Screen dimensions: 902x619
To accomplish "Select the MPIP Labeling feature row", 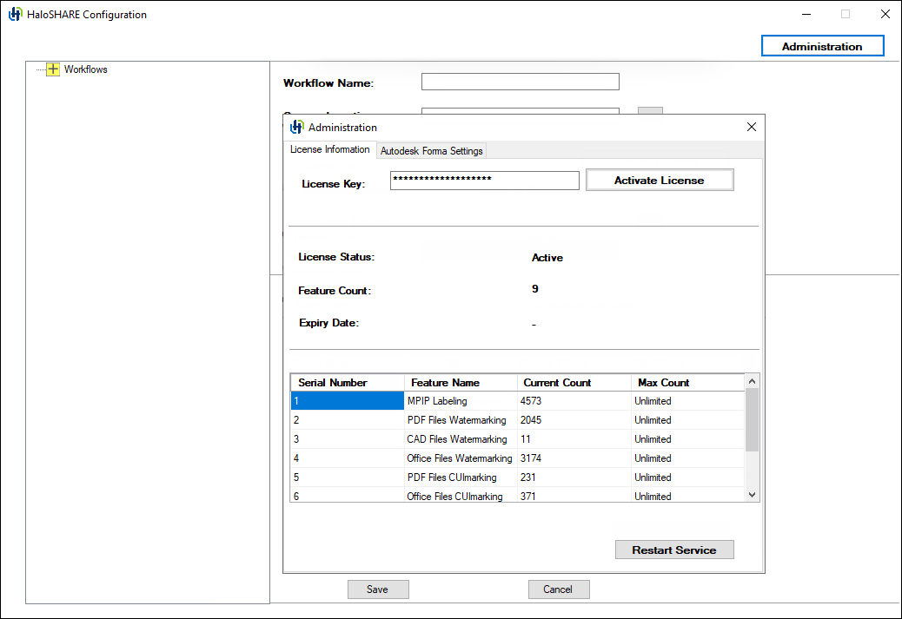I will 461,400.
